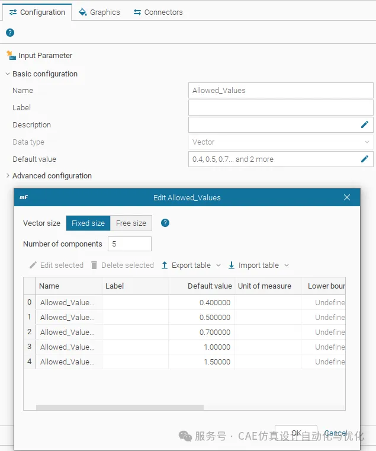
Task: Switch to the Graphics tab
Action: click(99, 12)
